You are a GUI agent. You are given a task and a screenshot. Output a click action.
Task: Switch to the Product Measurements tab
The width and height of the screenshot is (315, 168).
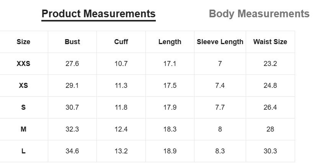click(98, 14)
